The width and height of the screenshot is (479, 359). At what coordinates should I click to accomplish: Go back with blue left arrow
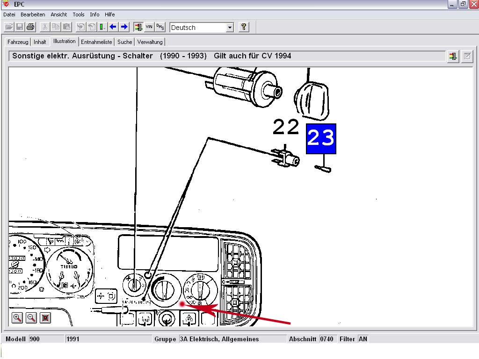(113, 27)
